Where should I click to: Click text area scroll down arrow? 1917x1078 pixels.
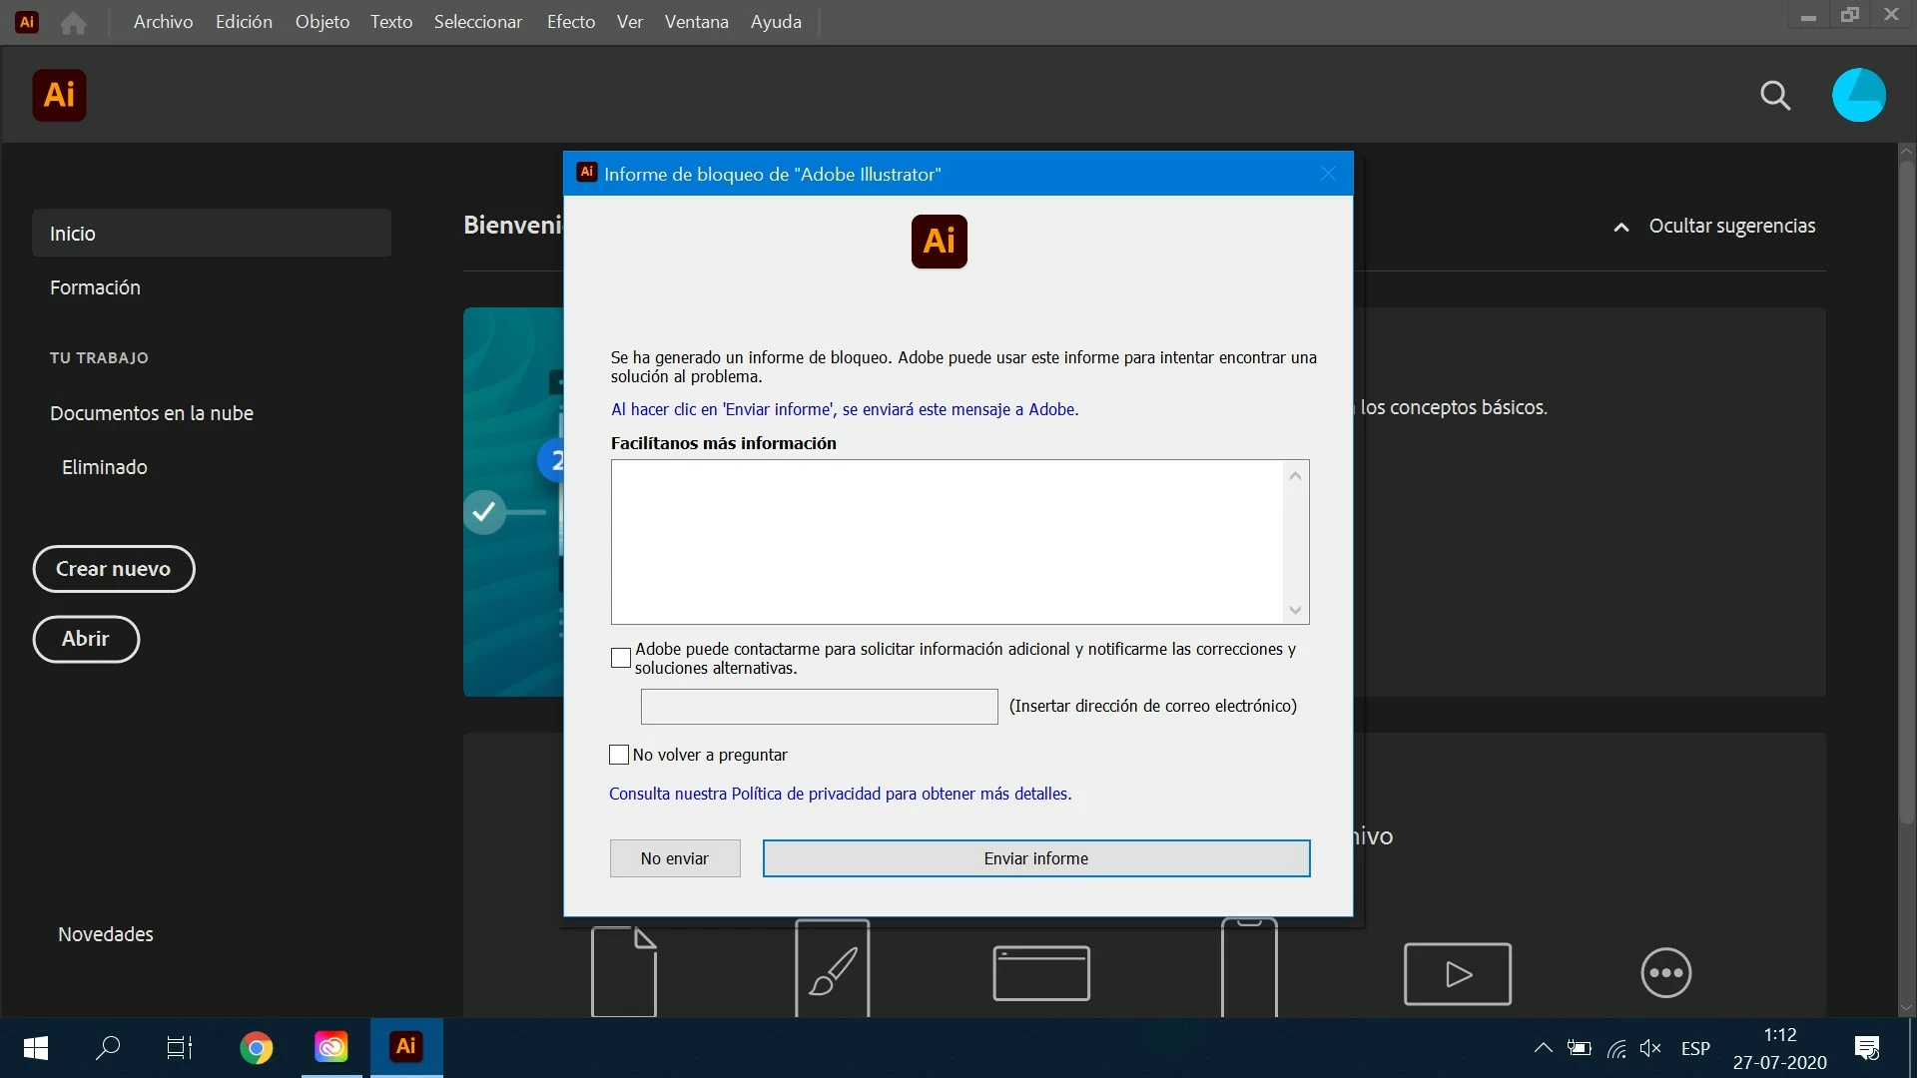(x=1295, y=610)
